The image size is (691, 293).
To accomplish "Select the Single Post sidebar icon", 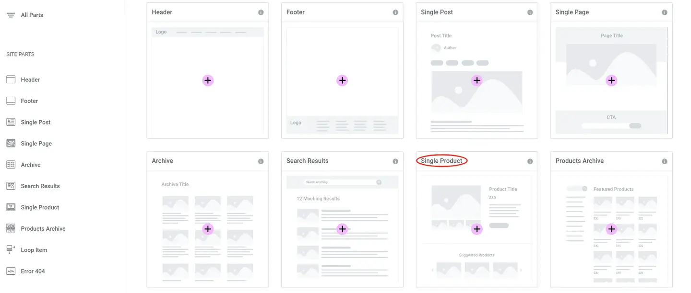I will click(x=11, y=122).
